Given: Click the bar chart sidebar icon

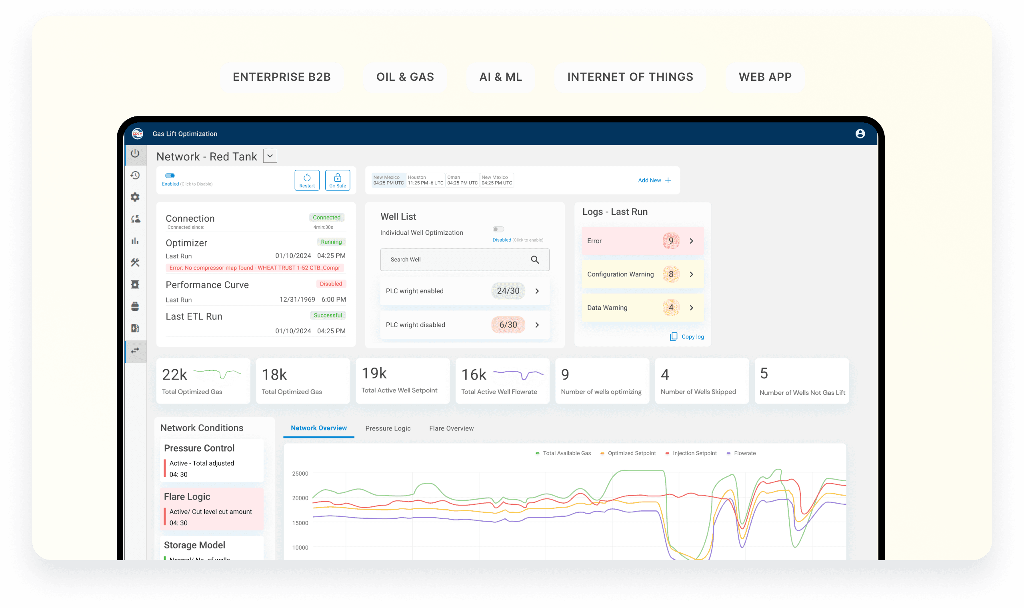Looking at the screenshot, I should 135,241.
